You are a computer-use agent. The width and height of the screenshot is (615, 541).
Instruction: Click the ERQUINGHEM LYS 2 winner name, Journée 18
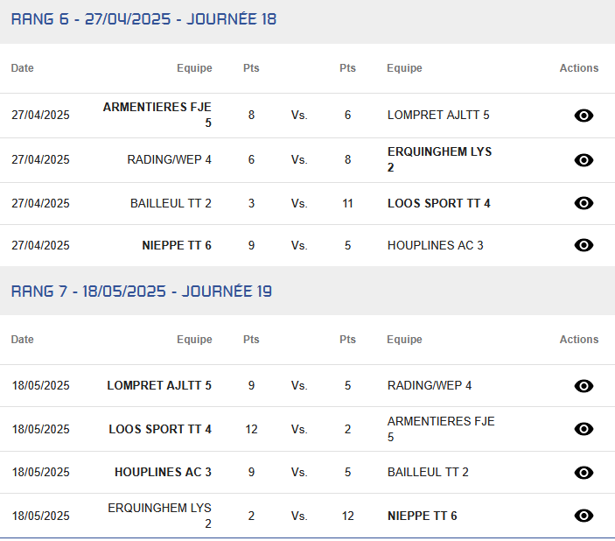tap(439, 159)
